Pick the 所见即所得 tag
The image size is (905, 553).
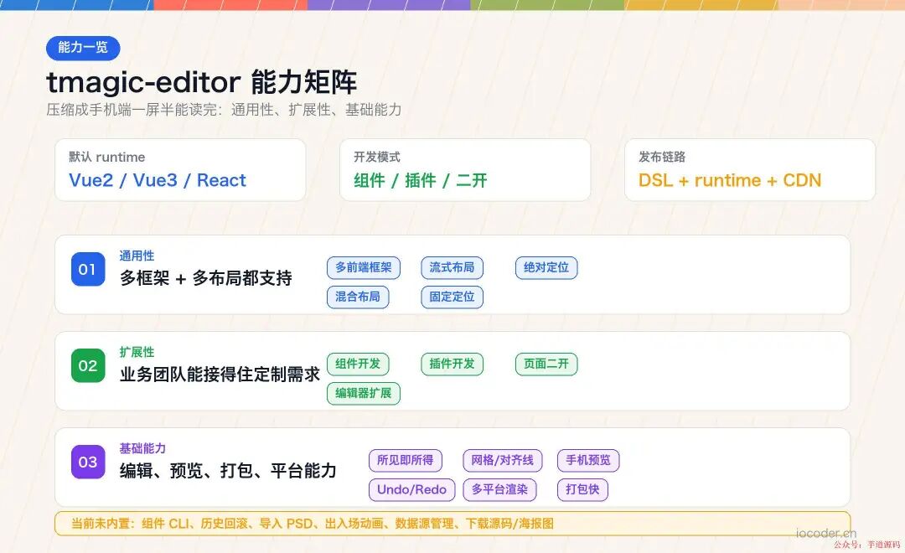(x=406, y=460)
